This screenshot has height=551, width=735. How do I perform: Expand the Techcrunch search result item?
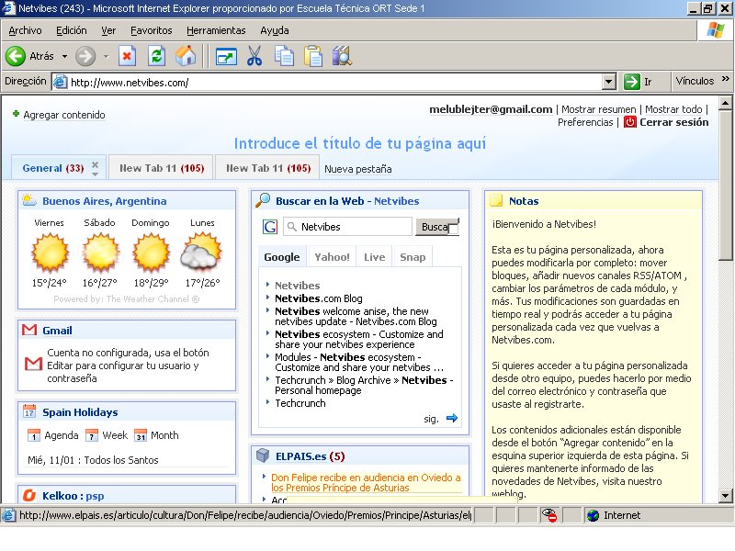[267, 402]
